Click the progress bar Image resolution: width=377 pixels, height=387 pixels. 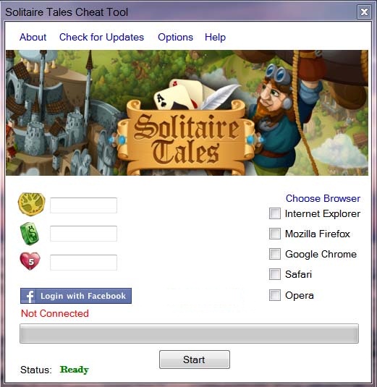click(189, 333)
